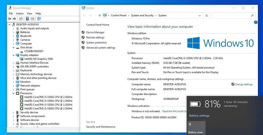Viewport: 263px width, 135px height.
Task: Expand Computer node in device tree
Action: click(13, 44)
